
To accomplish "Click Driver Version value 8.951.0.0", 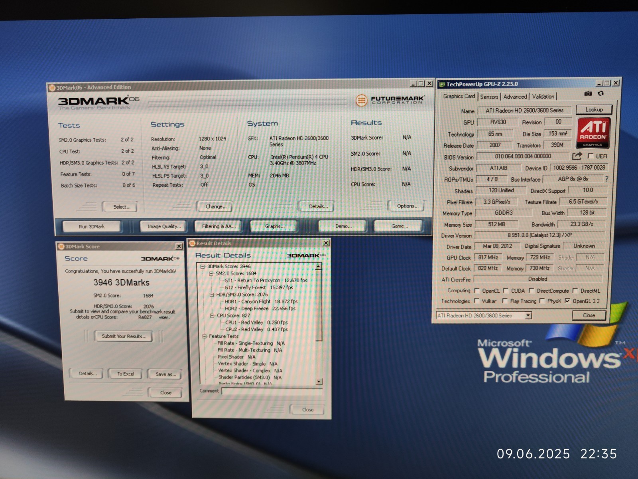I will [x=539, y=235].
